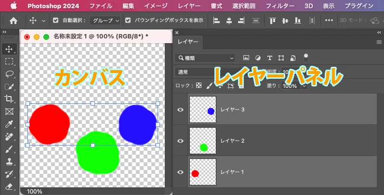
Task: Open the Move tool preset picker arrow
Action: (x=43, y=21)
